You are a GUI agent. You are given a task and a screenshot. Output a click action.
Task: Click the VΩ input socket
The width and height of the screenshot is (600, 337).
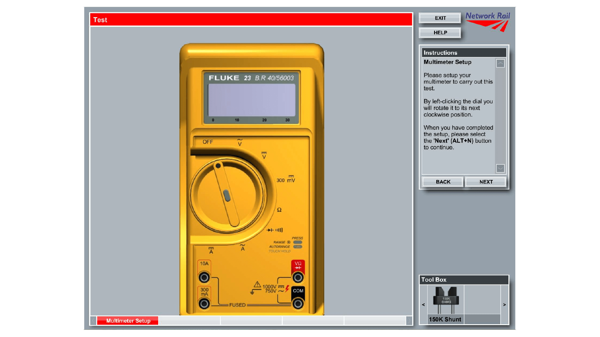click(298, 277)
